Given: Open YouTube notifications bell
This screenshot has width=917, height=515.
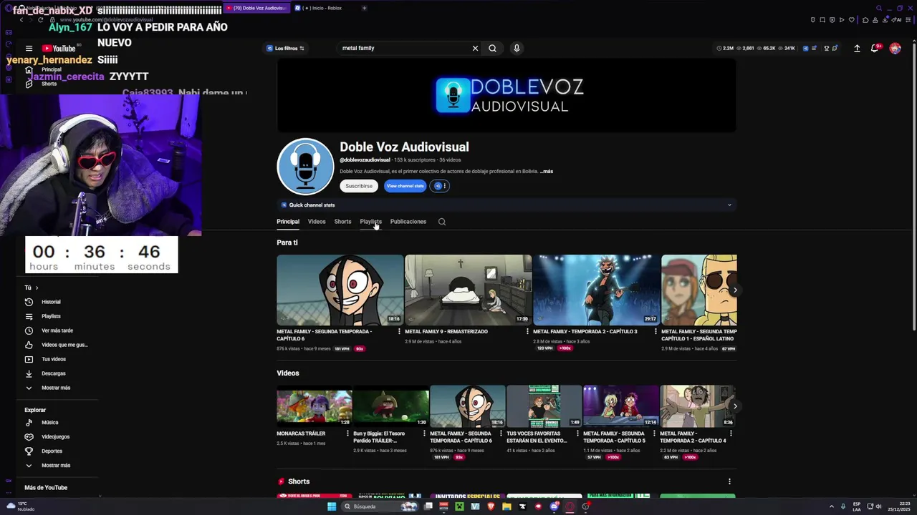Looking at the screenshot, I should [x=875, y=48].
